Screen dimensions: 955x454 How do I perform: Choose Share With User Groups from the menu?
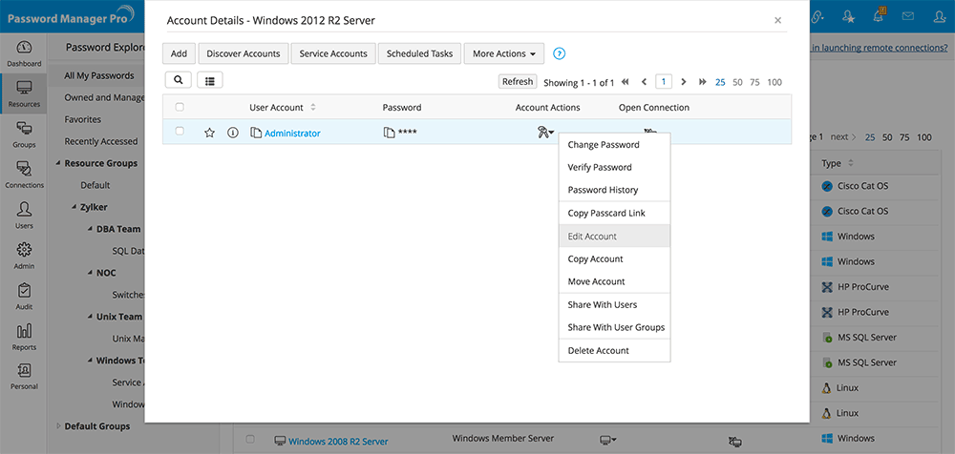[614, 327]
